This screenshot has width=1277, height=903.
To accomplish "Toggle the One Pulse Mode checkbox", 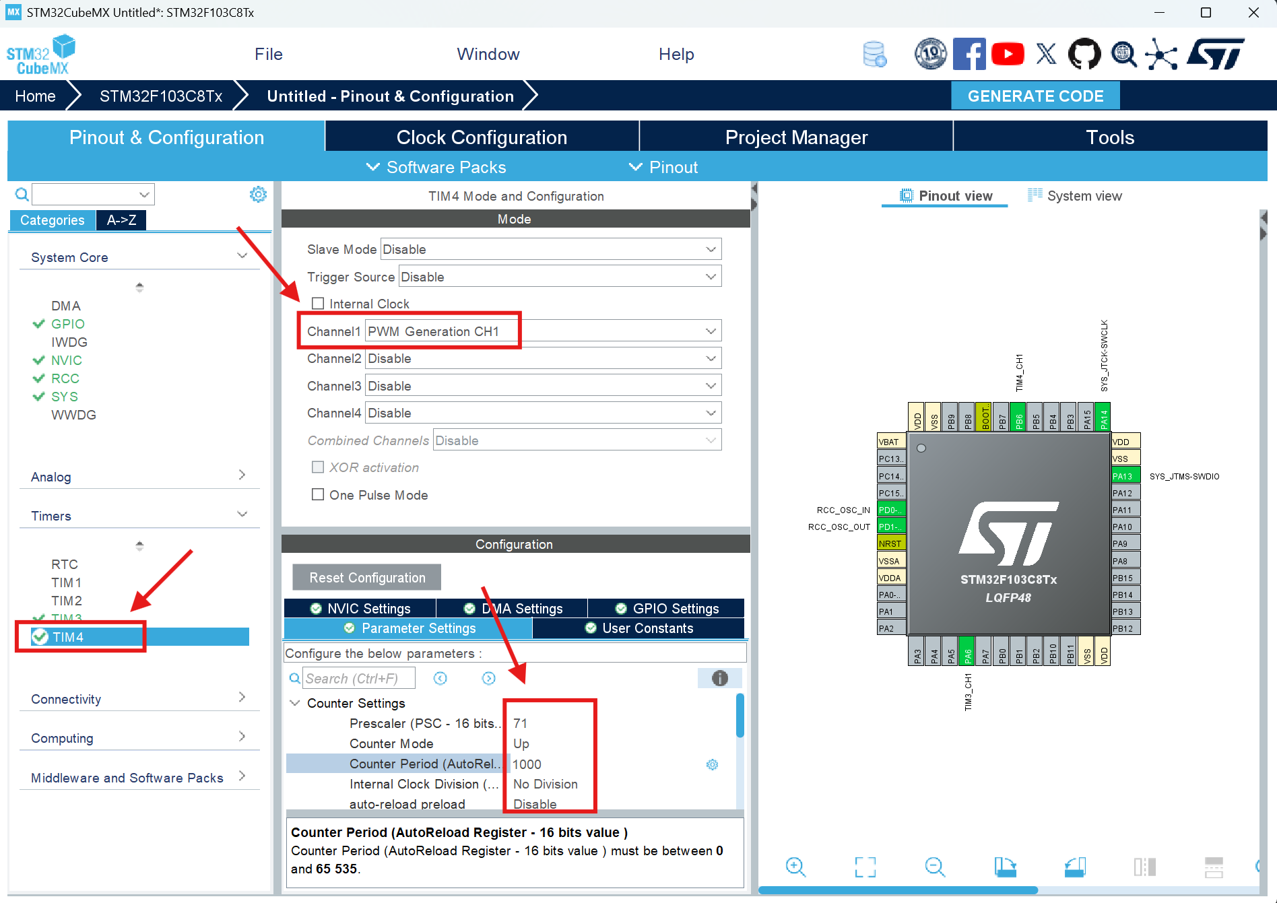I will (x=318, y=494).
